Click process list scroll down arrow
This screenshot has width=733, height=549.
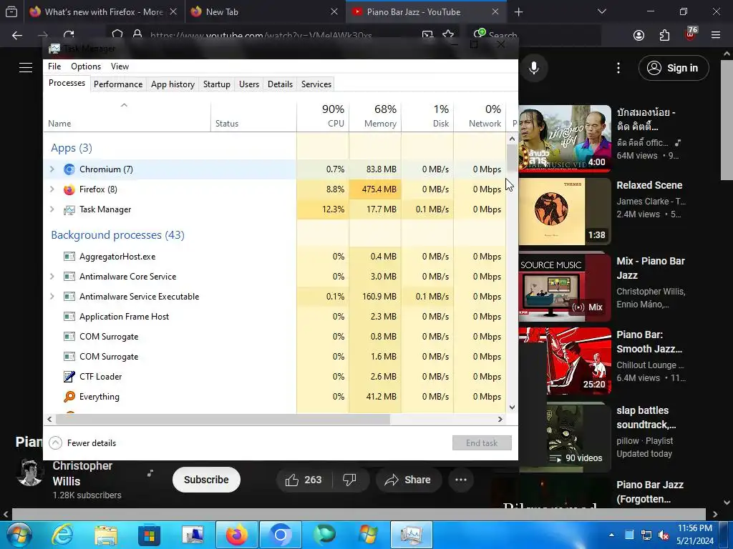(x=512, y=407)
